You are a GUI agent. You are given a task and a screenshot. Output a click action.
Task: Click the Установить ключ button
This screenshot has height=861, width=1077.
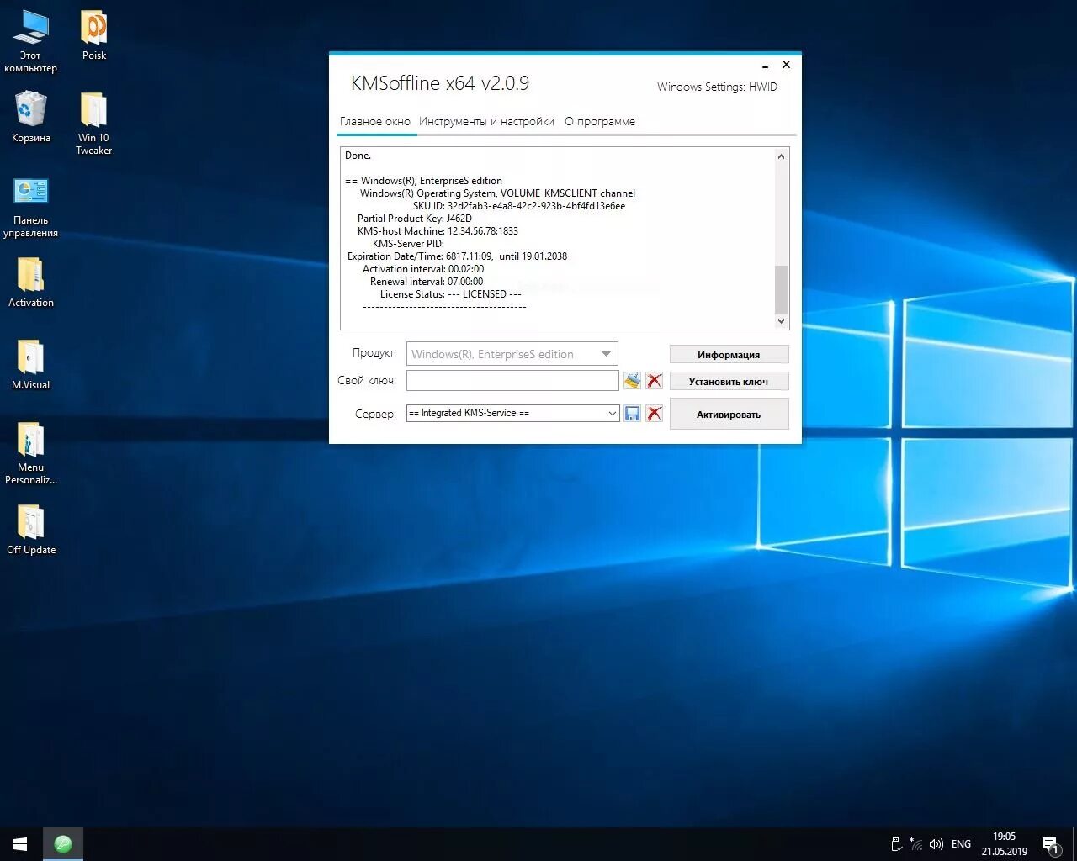729,382
